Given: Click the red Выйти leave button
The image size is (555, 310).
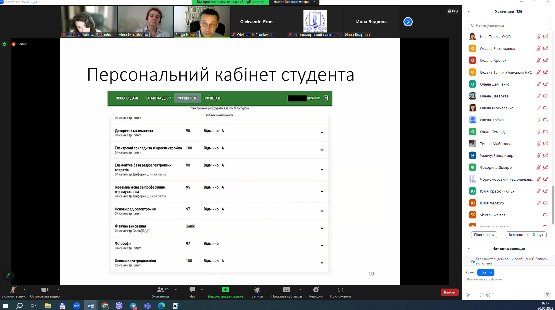Looking at the screenshot, I should point(450,292).
